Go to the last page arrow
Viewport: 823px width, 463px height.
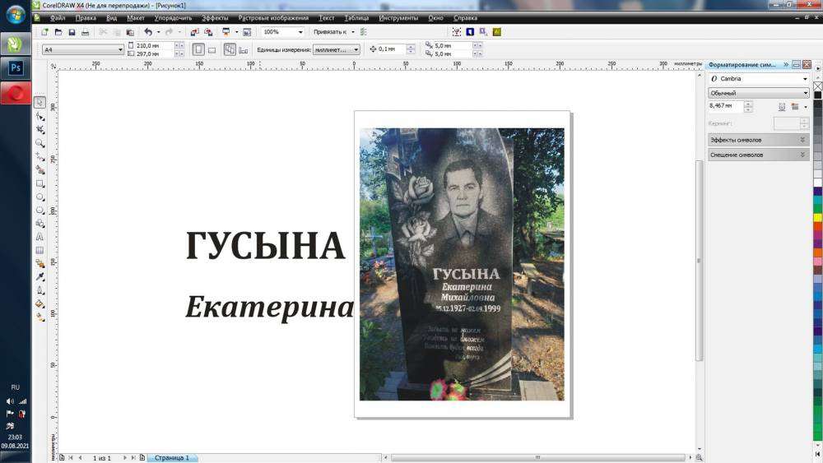point(133,458)
